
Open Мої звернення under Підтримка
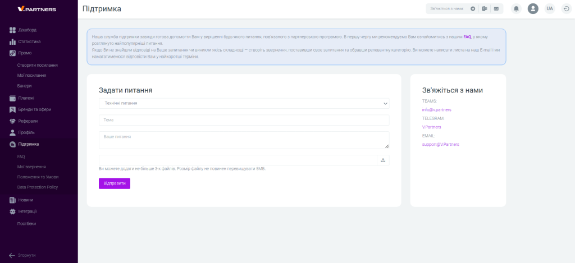[x=31, y=167]
